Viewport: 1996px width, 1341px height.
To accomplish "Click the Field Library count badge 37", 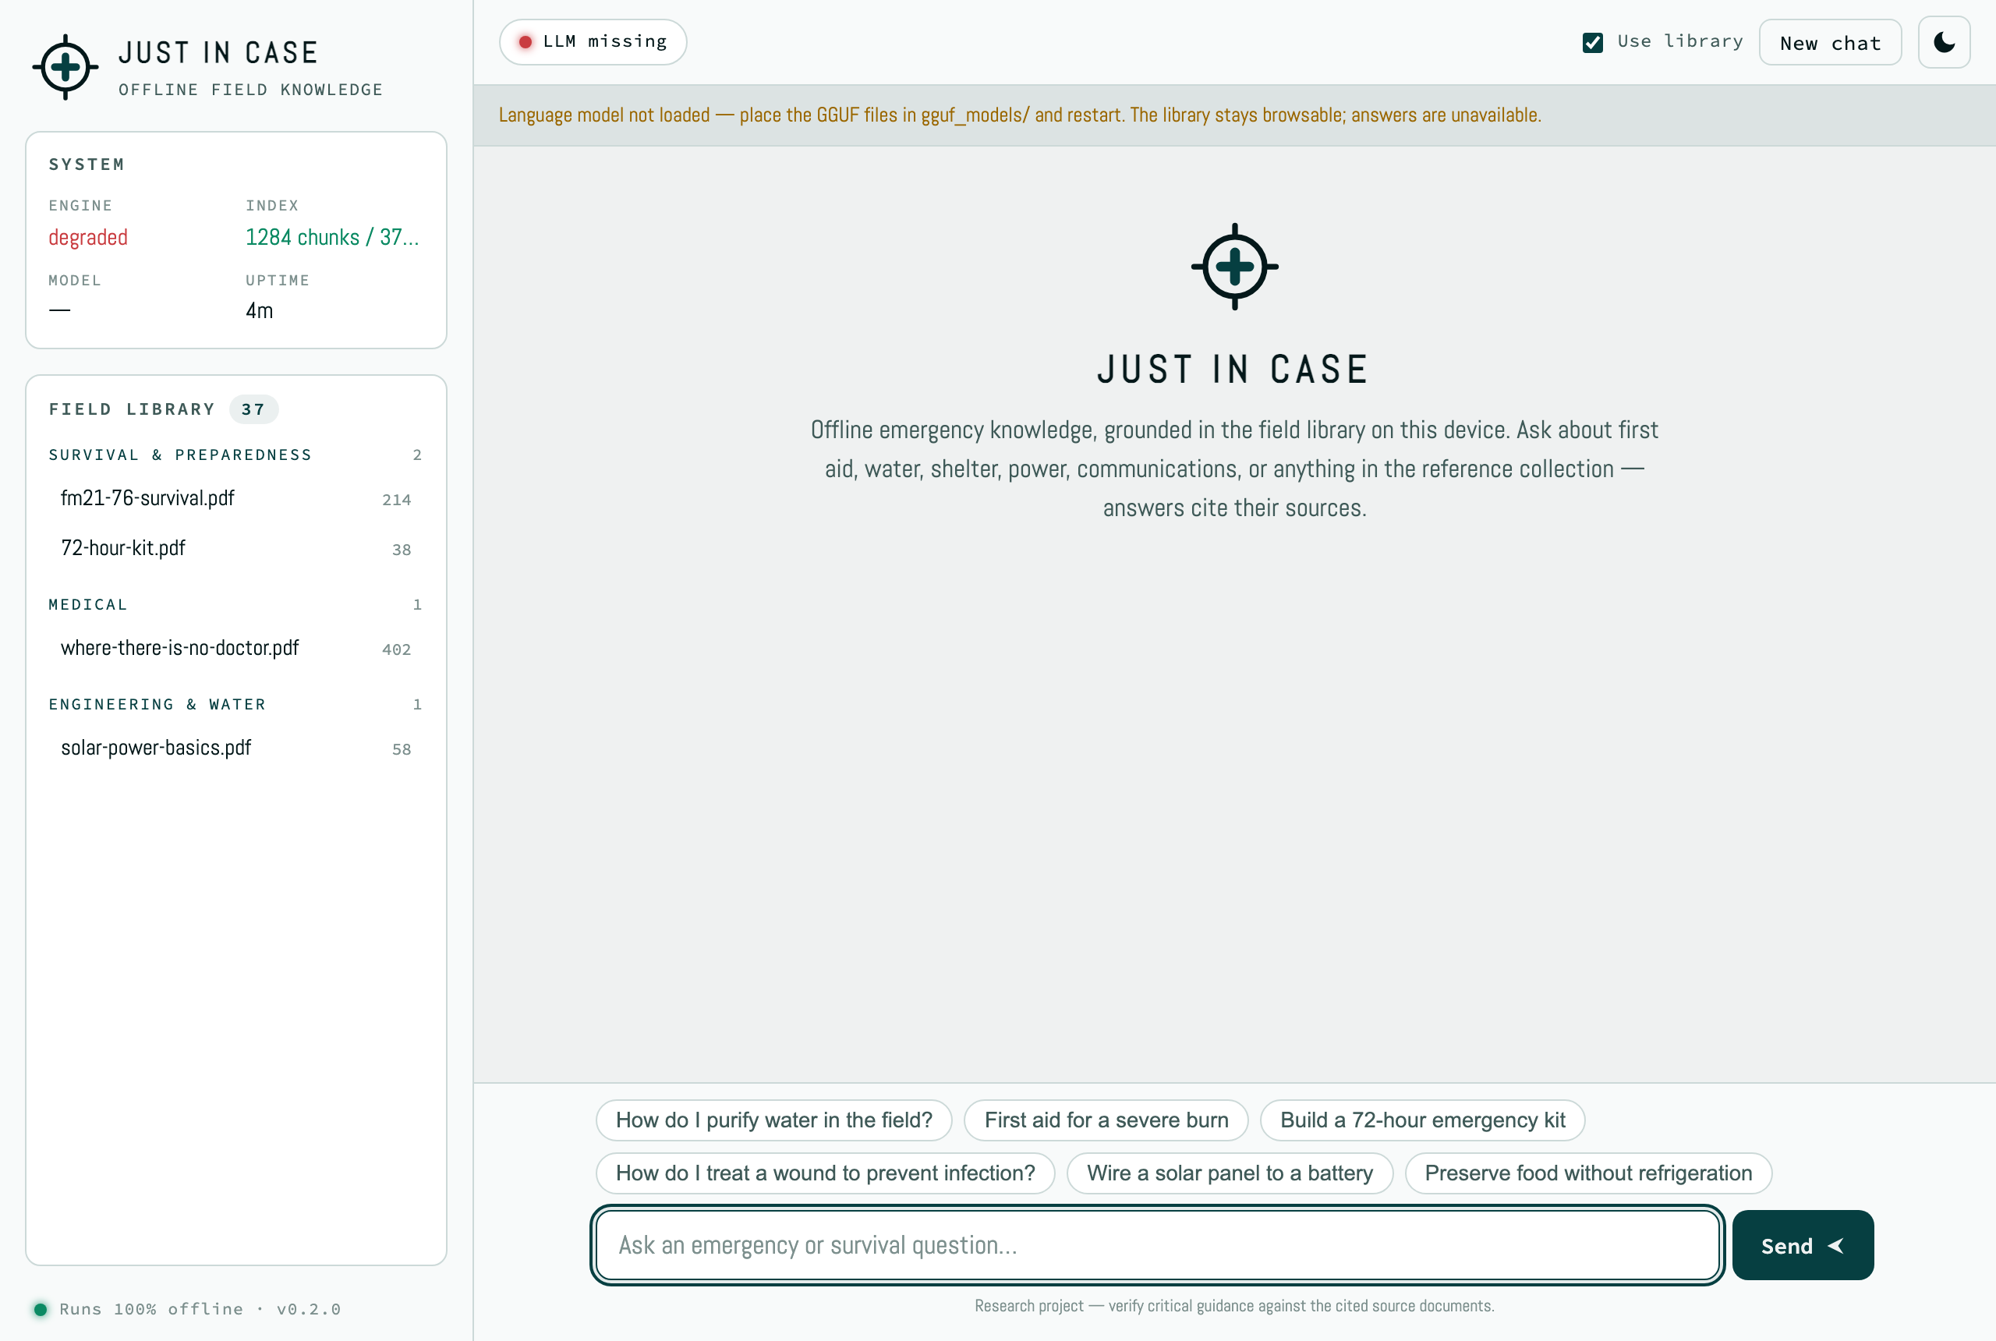I will coord(253,409).
